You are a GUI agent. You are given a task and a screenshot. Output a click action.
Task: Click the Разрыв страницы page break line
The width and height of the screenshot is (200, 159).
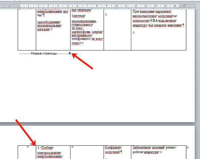point(44,53)
